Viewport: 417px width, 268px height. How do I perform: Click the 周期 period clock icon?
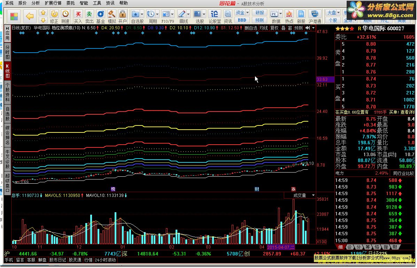(x=151, y=14)
